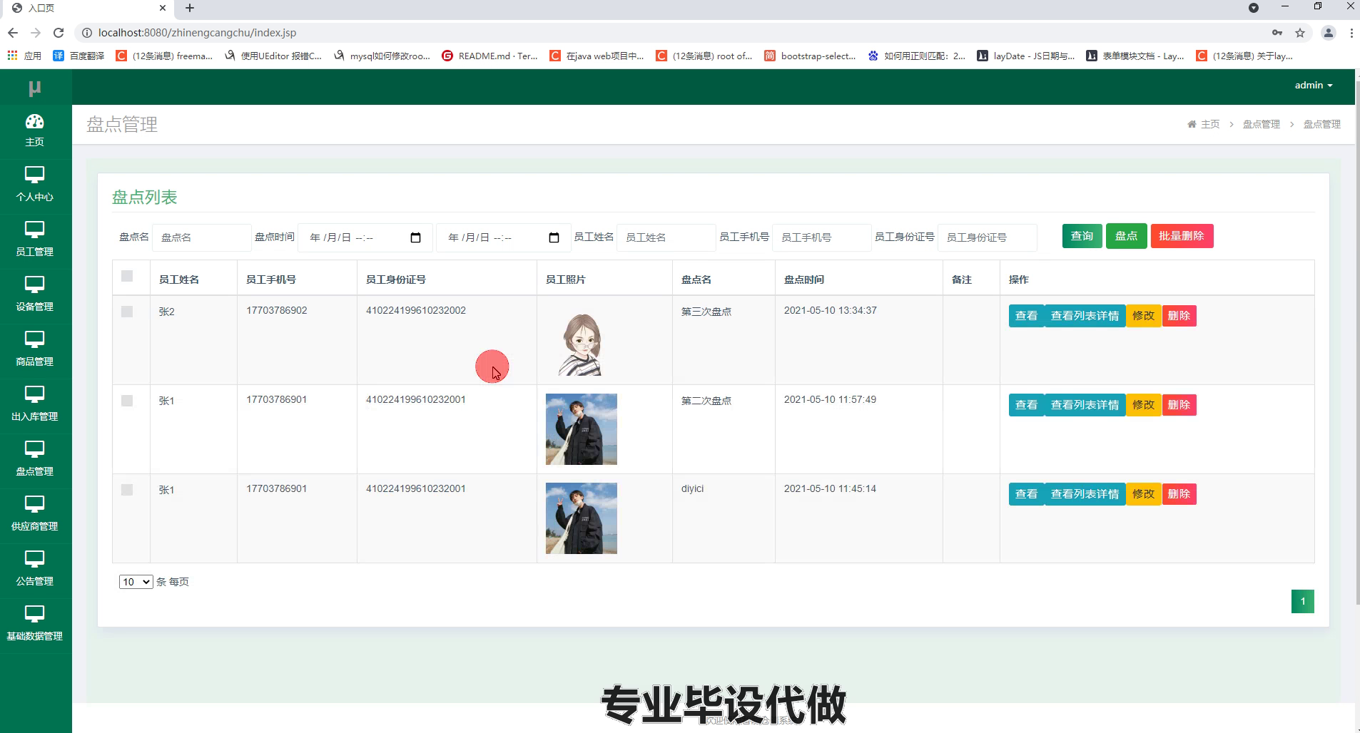The width and height of the screenshot is (1360, 733).
Task: Open calendar picker of second 盘点时间 field
Action: 554,237
